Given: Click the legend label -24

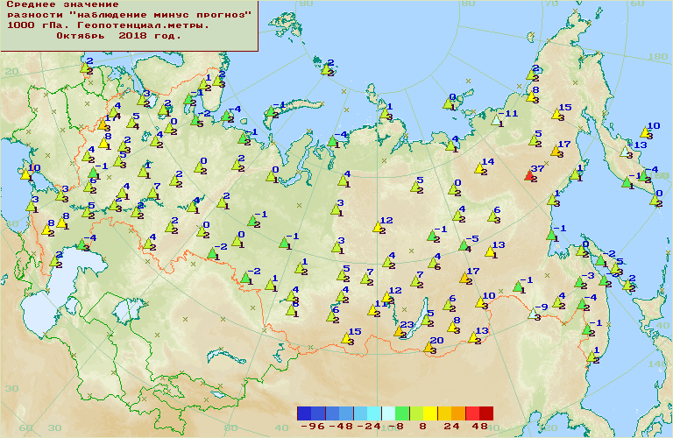Looking at the screenshot, I should (x=368, y=427).
